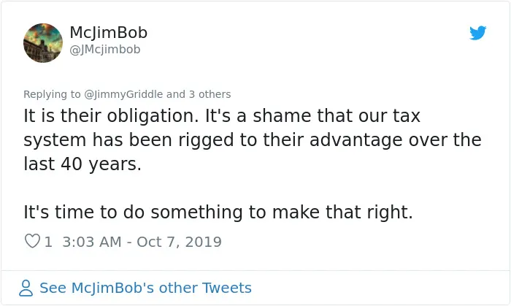
Task: Click the Oct 7, 2019 date
Action: click(x=180, y=242)
